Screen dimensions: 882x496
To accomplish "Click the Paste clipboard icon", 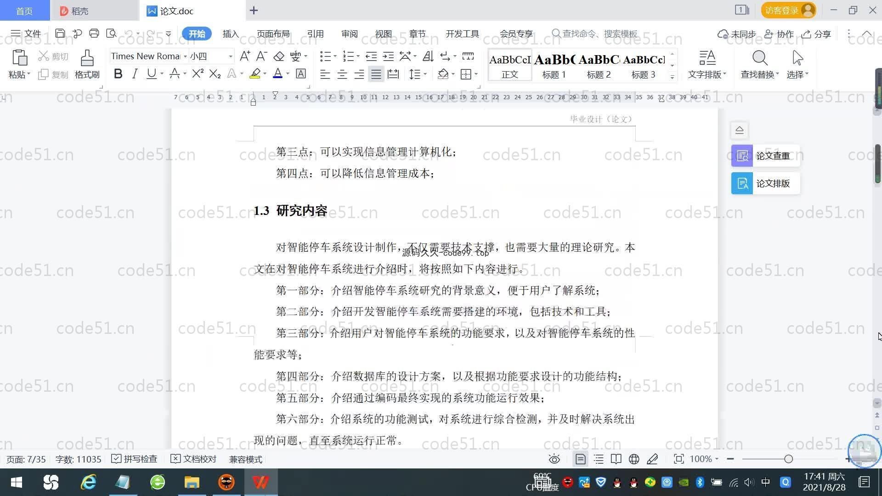I will click(19, 58).
